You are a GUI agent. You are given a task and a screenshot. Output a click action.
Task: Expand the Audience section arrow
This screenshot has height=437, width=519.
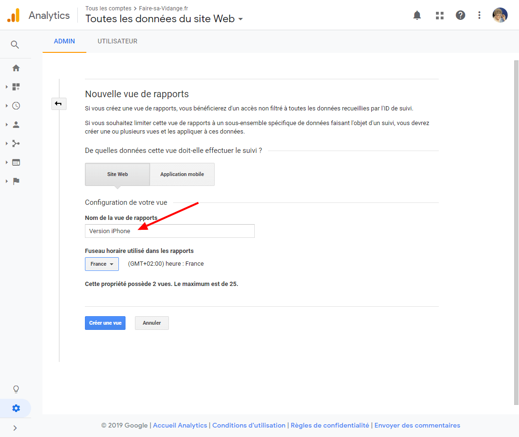[7, 125]
